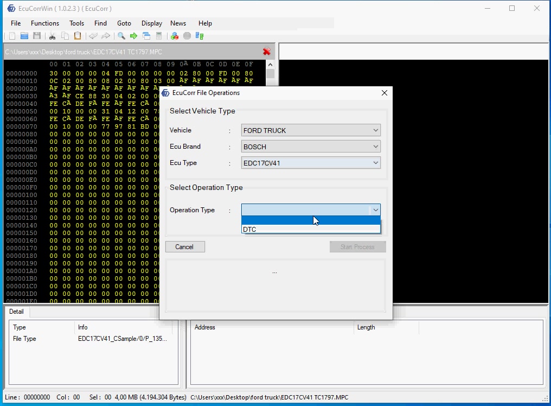Screen dimensions: 551x406
Task: Click address row 00000100 in hex view
Action: [x=22, y=195]
